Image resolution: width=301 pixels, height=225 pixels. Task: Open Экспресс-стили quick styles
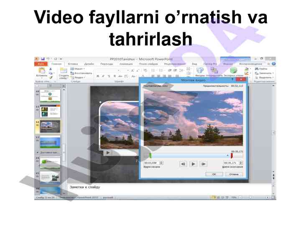pyautogui.click(x=233, y=70)
